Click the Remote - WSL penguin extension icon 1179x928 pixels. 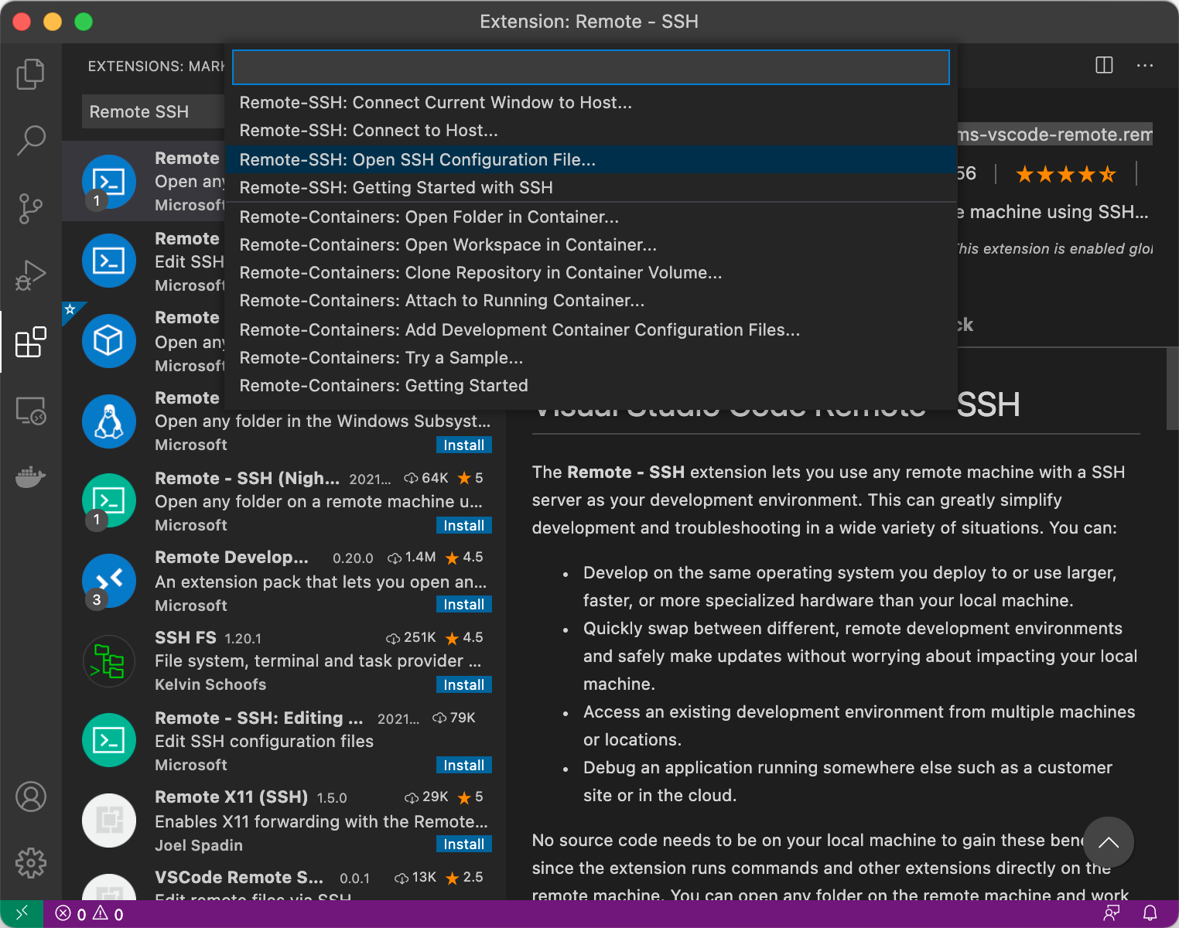(109, 421)
